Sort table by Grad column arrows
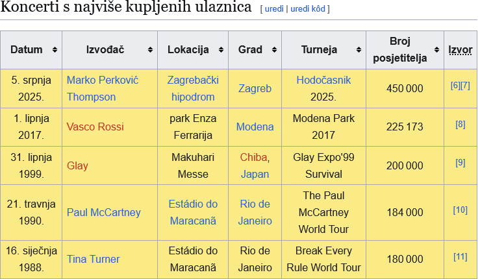This screenshot has height=279, width=480. click(x=274, y=49)
